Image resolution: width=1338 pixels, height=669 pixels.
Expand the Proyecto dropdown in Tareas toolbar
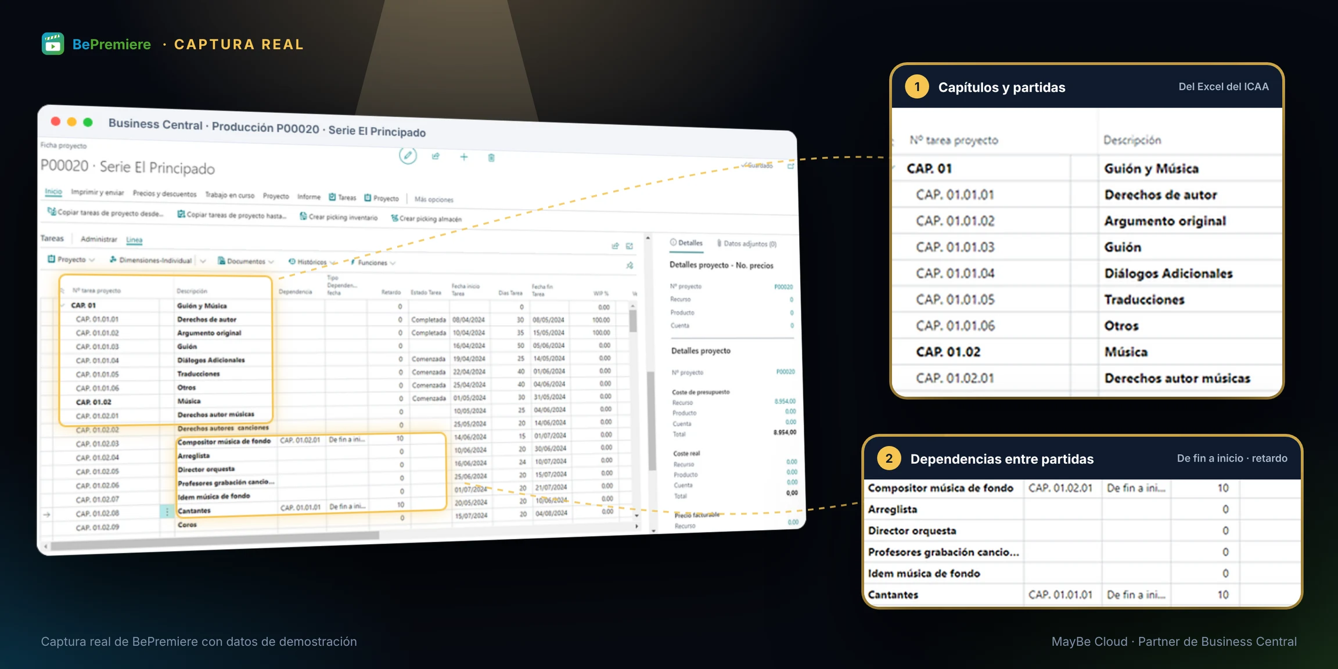point(71,259)
